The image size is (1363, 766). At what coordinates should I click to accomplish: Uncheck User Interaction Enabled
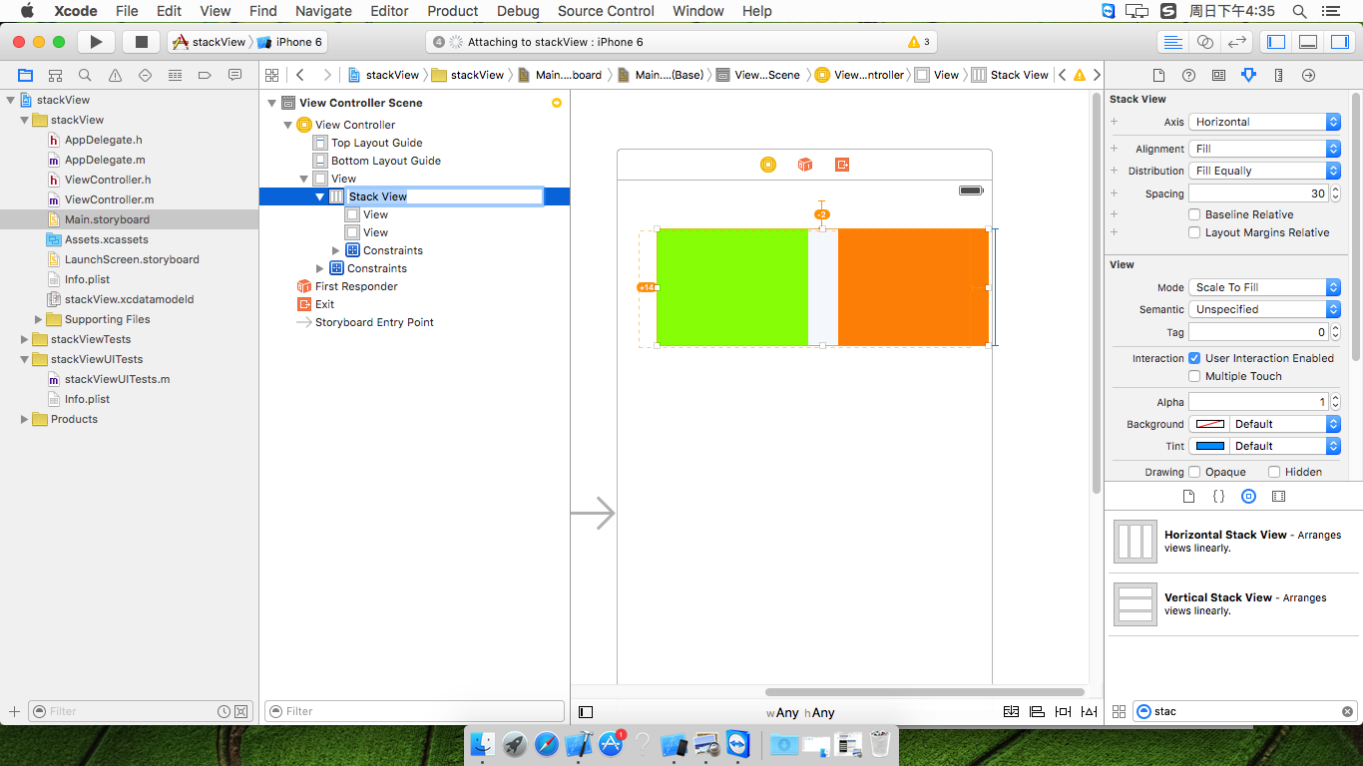pos(1194,358)
